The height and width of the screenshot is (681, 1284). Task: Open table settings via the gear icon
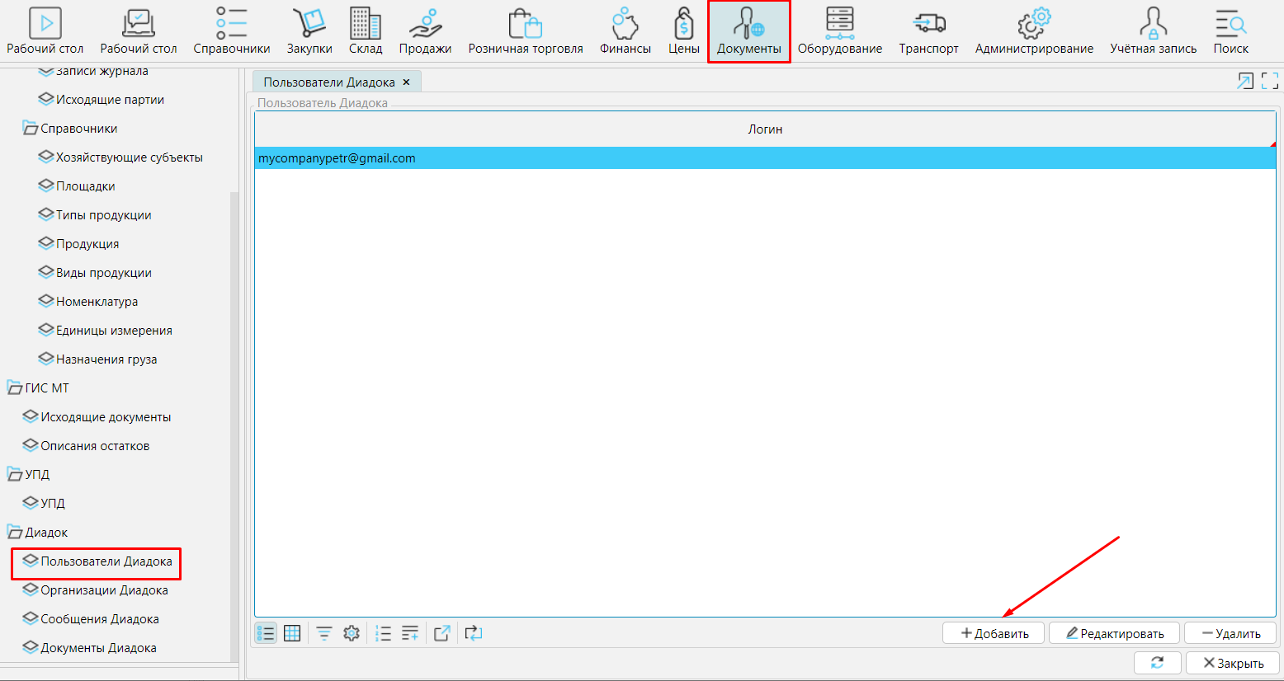pos(352,633)
